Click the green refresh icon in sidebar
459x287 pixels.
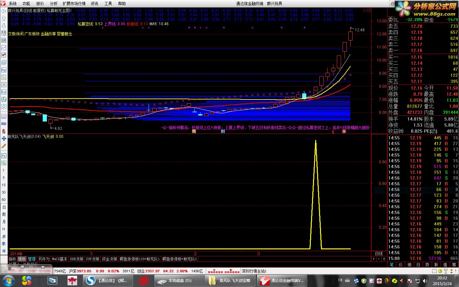click(4, 163)
